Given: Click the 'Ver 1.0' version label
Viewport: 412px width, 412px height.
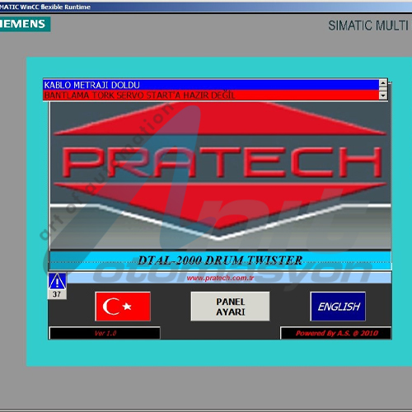Looking at the screenshot, I should click(x=105, y=333).
